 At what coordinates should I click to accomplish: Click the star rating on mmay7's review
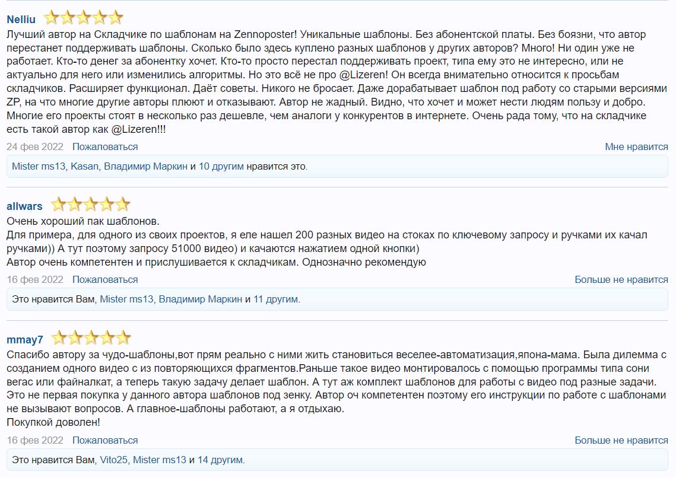(91, 339)
